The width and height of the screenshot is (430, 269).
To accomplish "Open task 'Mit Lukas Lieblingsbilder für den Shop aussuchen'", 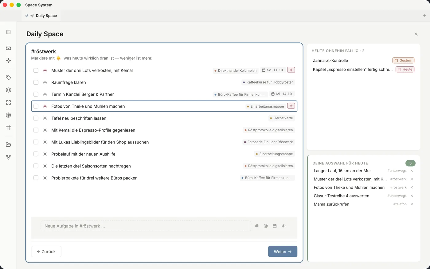I will pyautogui.click(x=100, y=142).
